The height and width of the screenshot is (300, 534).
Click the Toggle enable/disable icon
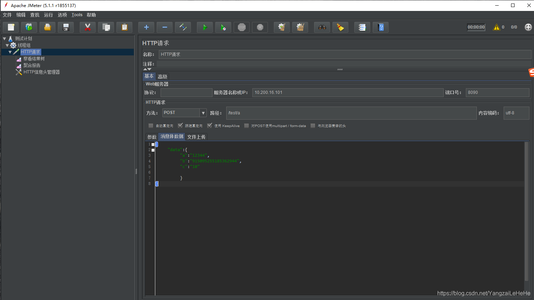(183, 27)
